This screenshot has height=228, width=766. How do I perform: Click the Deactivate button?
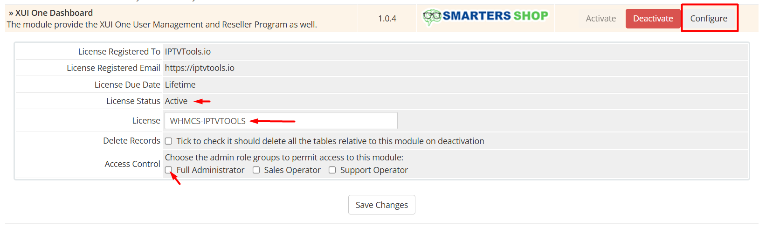tap(653, 19)
